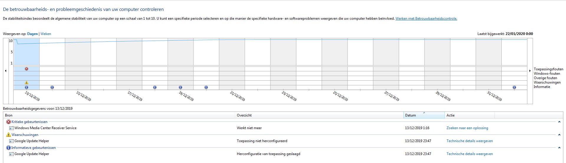This screenshot has width=566, height=163.
Task: Click program icon of the Herconfiguratie geslaagd row
Action: 12,154
